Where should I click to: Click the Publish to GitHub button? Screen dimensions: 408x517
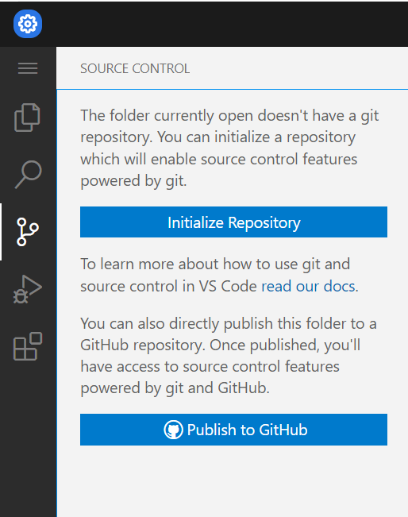click(x=233, y=430)
